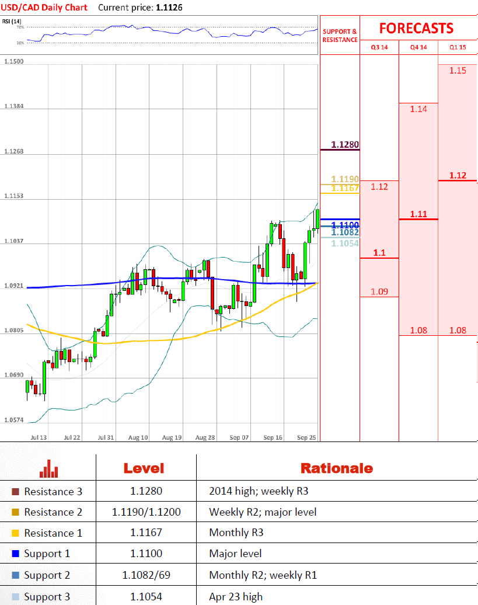The width and height of the screenshot is (478, 605).
Task: Click the bold 1.11 forecast in Q4 14
Action: (418, 214)
